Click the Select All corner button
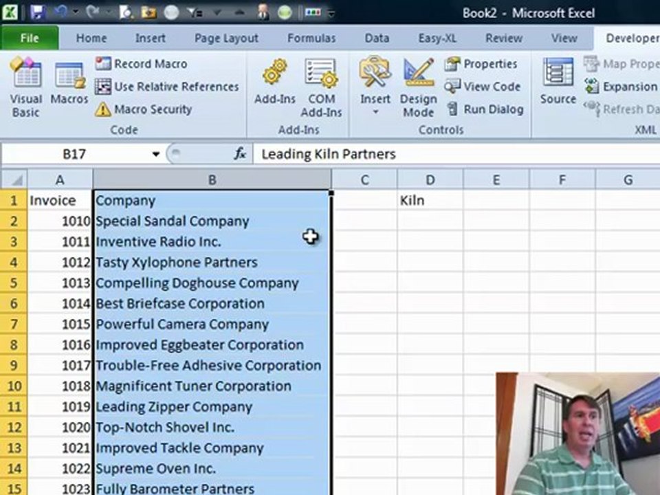Screen dimensions: 660x495 [x=14, y=179]
